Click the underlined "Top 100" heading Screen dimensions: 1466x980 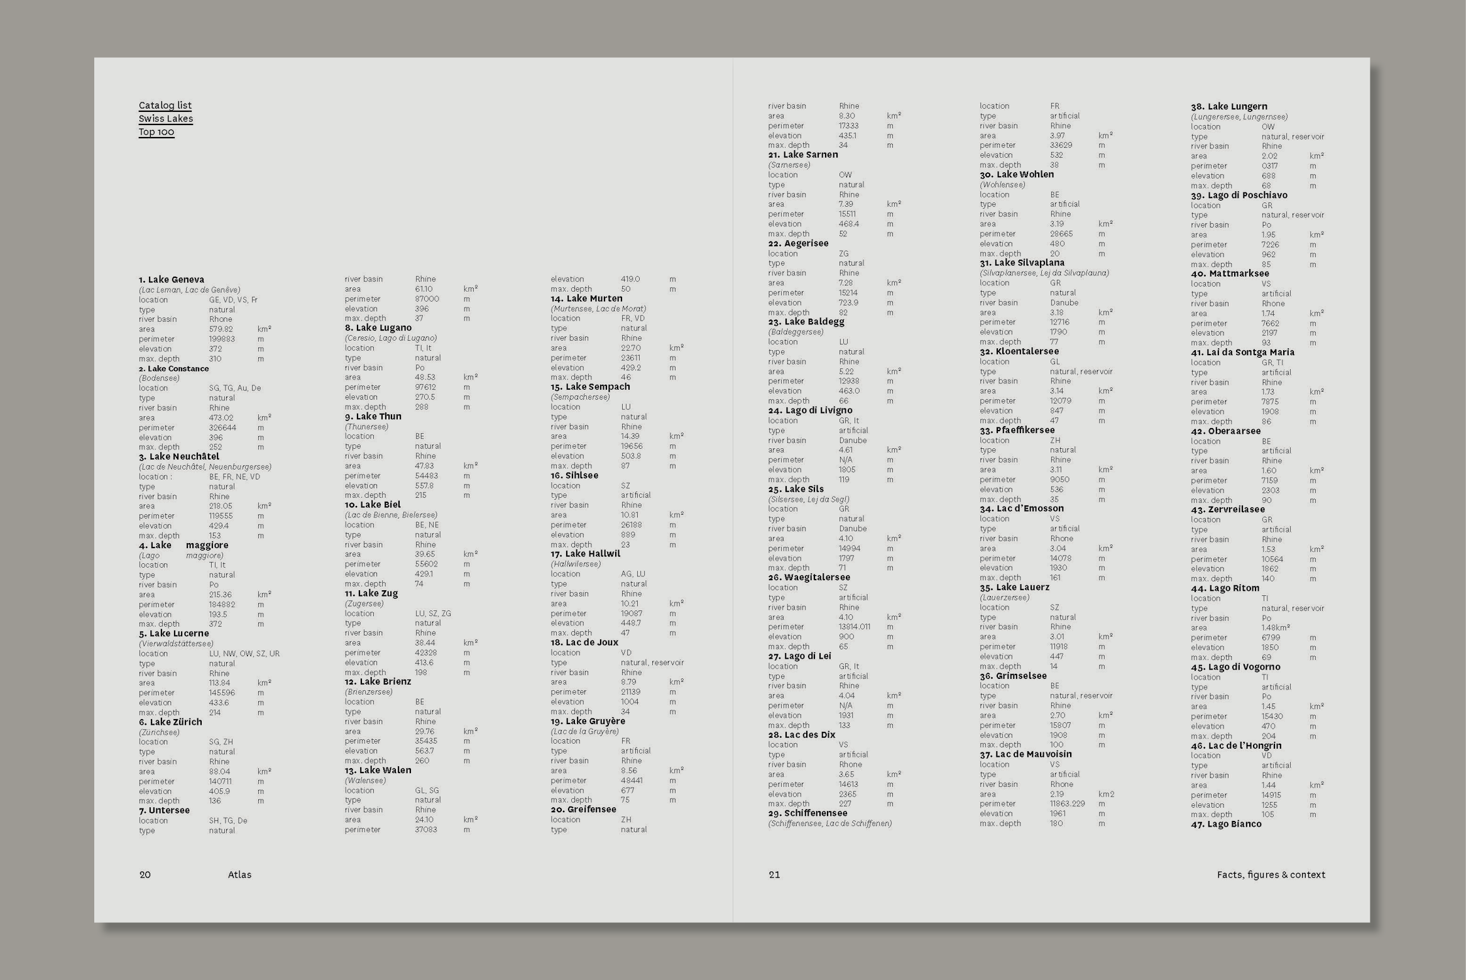[156, 132]
